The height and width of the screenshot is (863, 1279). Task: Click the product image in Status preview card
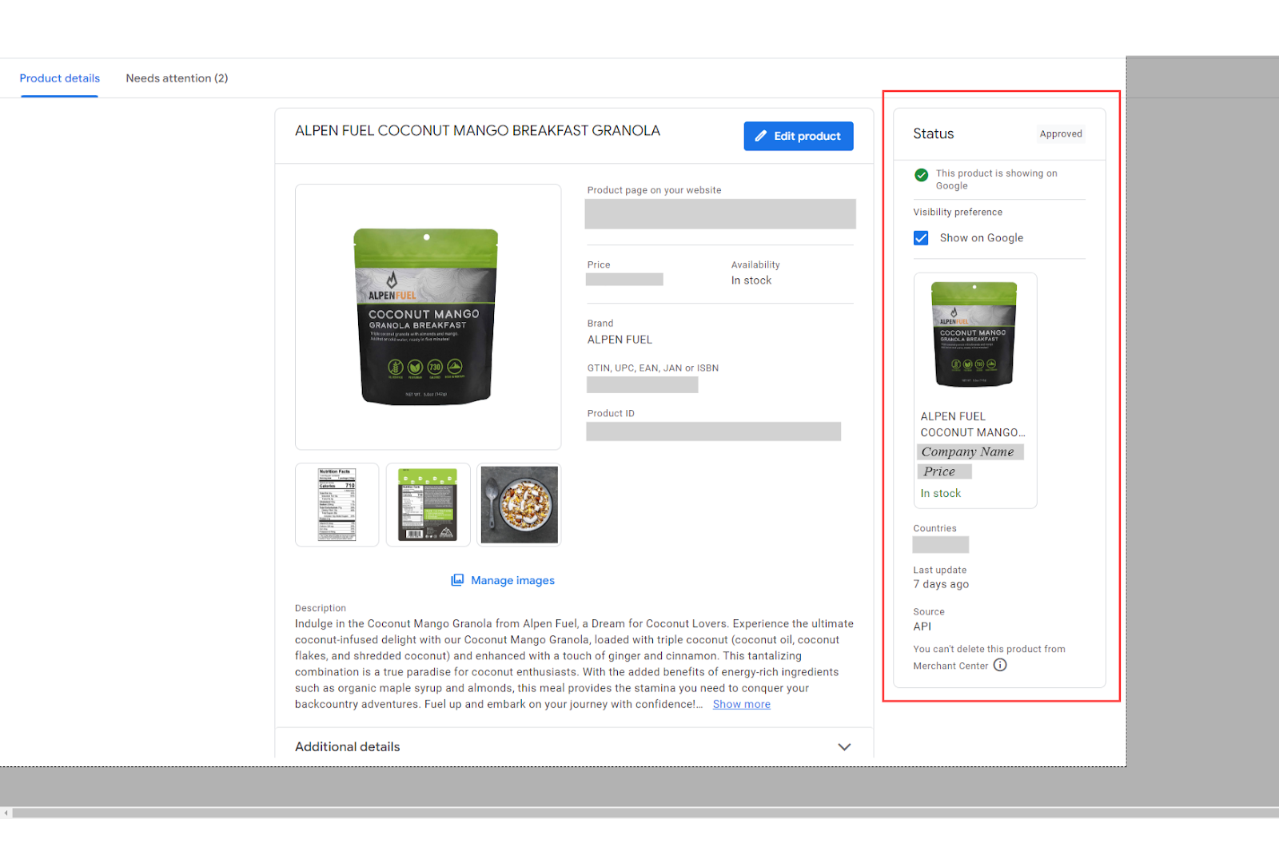point(974,334)
